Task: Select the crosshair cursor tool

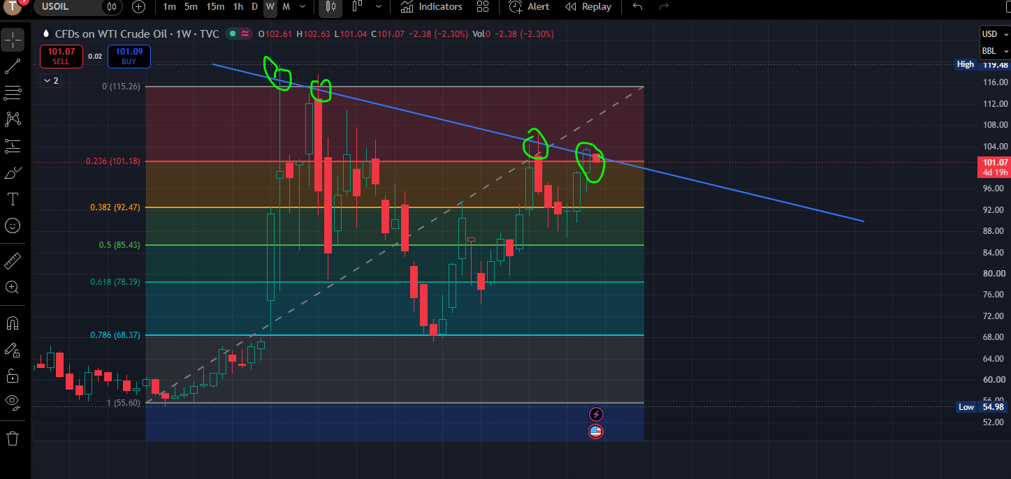Action: coord(13,40)
